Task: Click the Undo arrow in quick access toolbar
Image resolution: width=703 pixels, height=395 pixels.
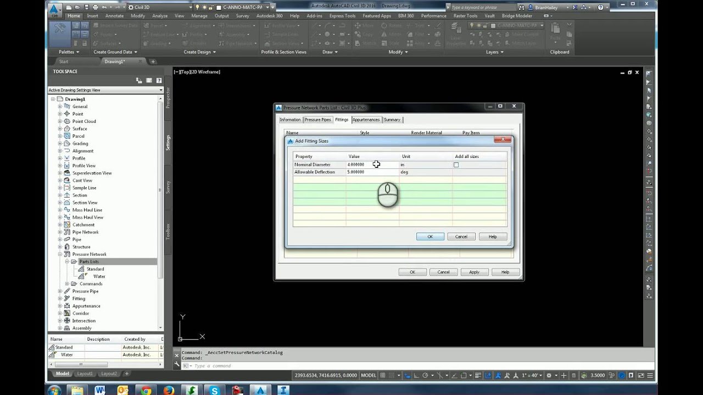Action: tap(104, 7)
